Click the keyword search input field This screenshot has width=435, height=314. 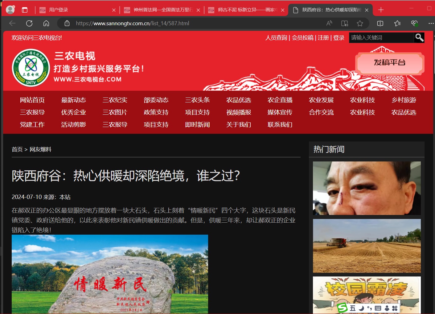tap(381, 38)
